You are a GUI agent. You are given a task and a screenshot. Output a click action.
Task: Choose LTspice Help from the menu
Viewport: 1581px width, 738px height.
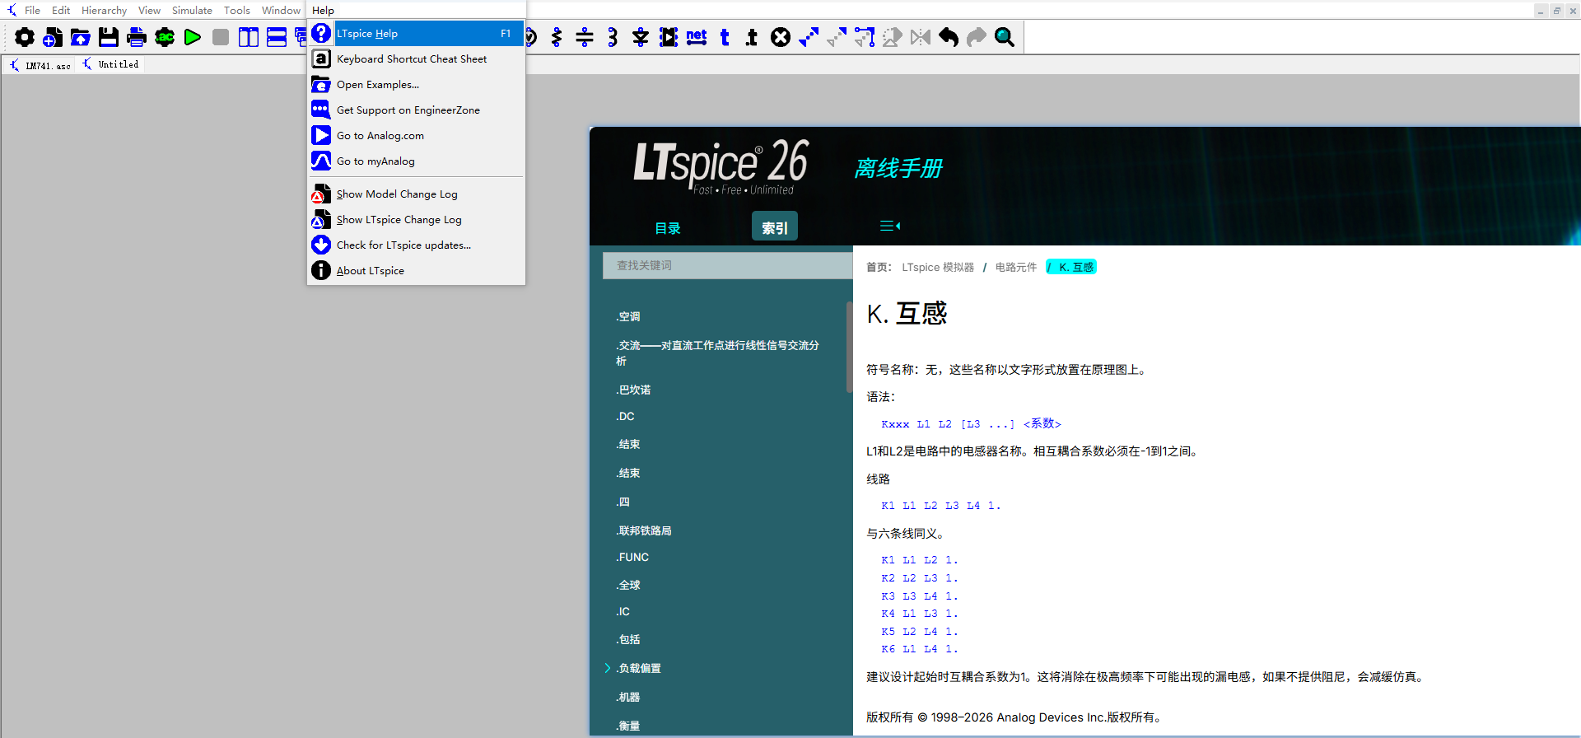[x=417, y=34]
